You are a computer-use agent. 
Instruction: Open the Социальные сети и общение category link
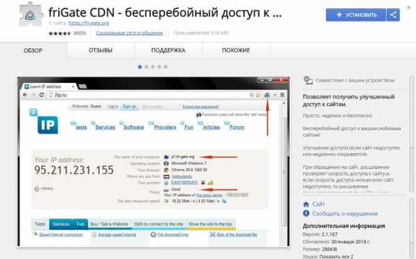click(x=129, y=33)
